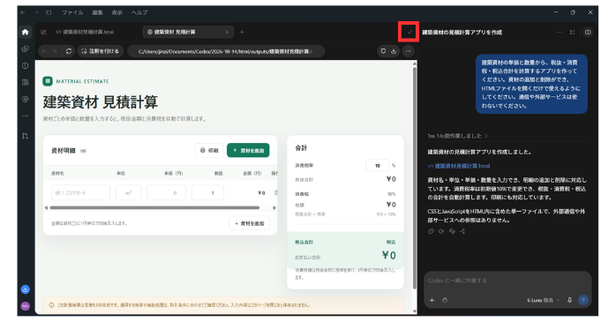Switch to the 建築資材見積計算.html tab

pyautogui.click(x=85, y=32)
